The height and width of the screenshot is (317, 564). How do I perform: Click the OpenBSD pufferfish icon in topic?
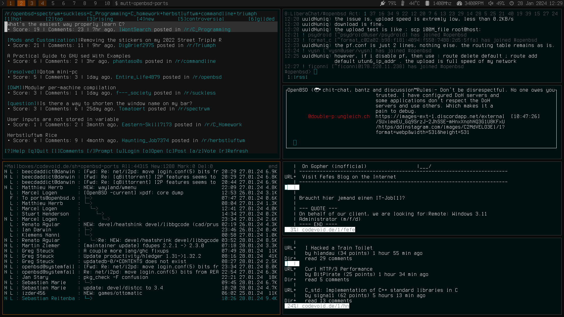click(317, 90)
